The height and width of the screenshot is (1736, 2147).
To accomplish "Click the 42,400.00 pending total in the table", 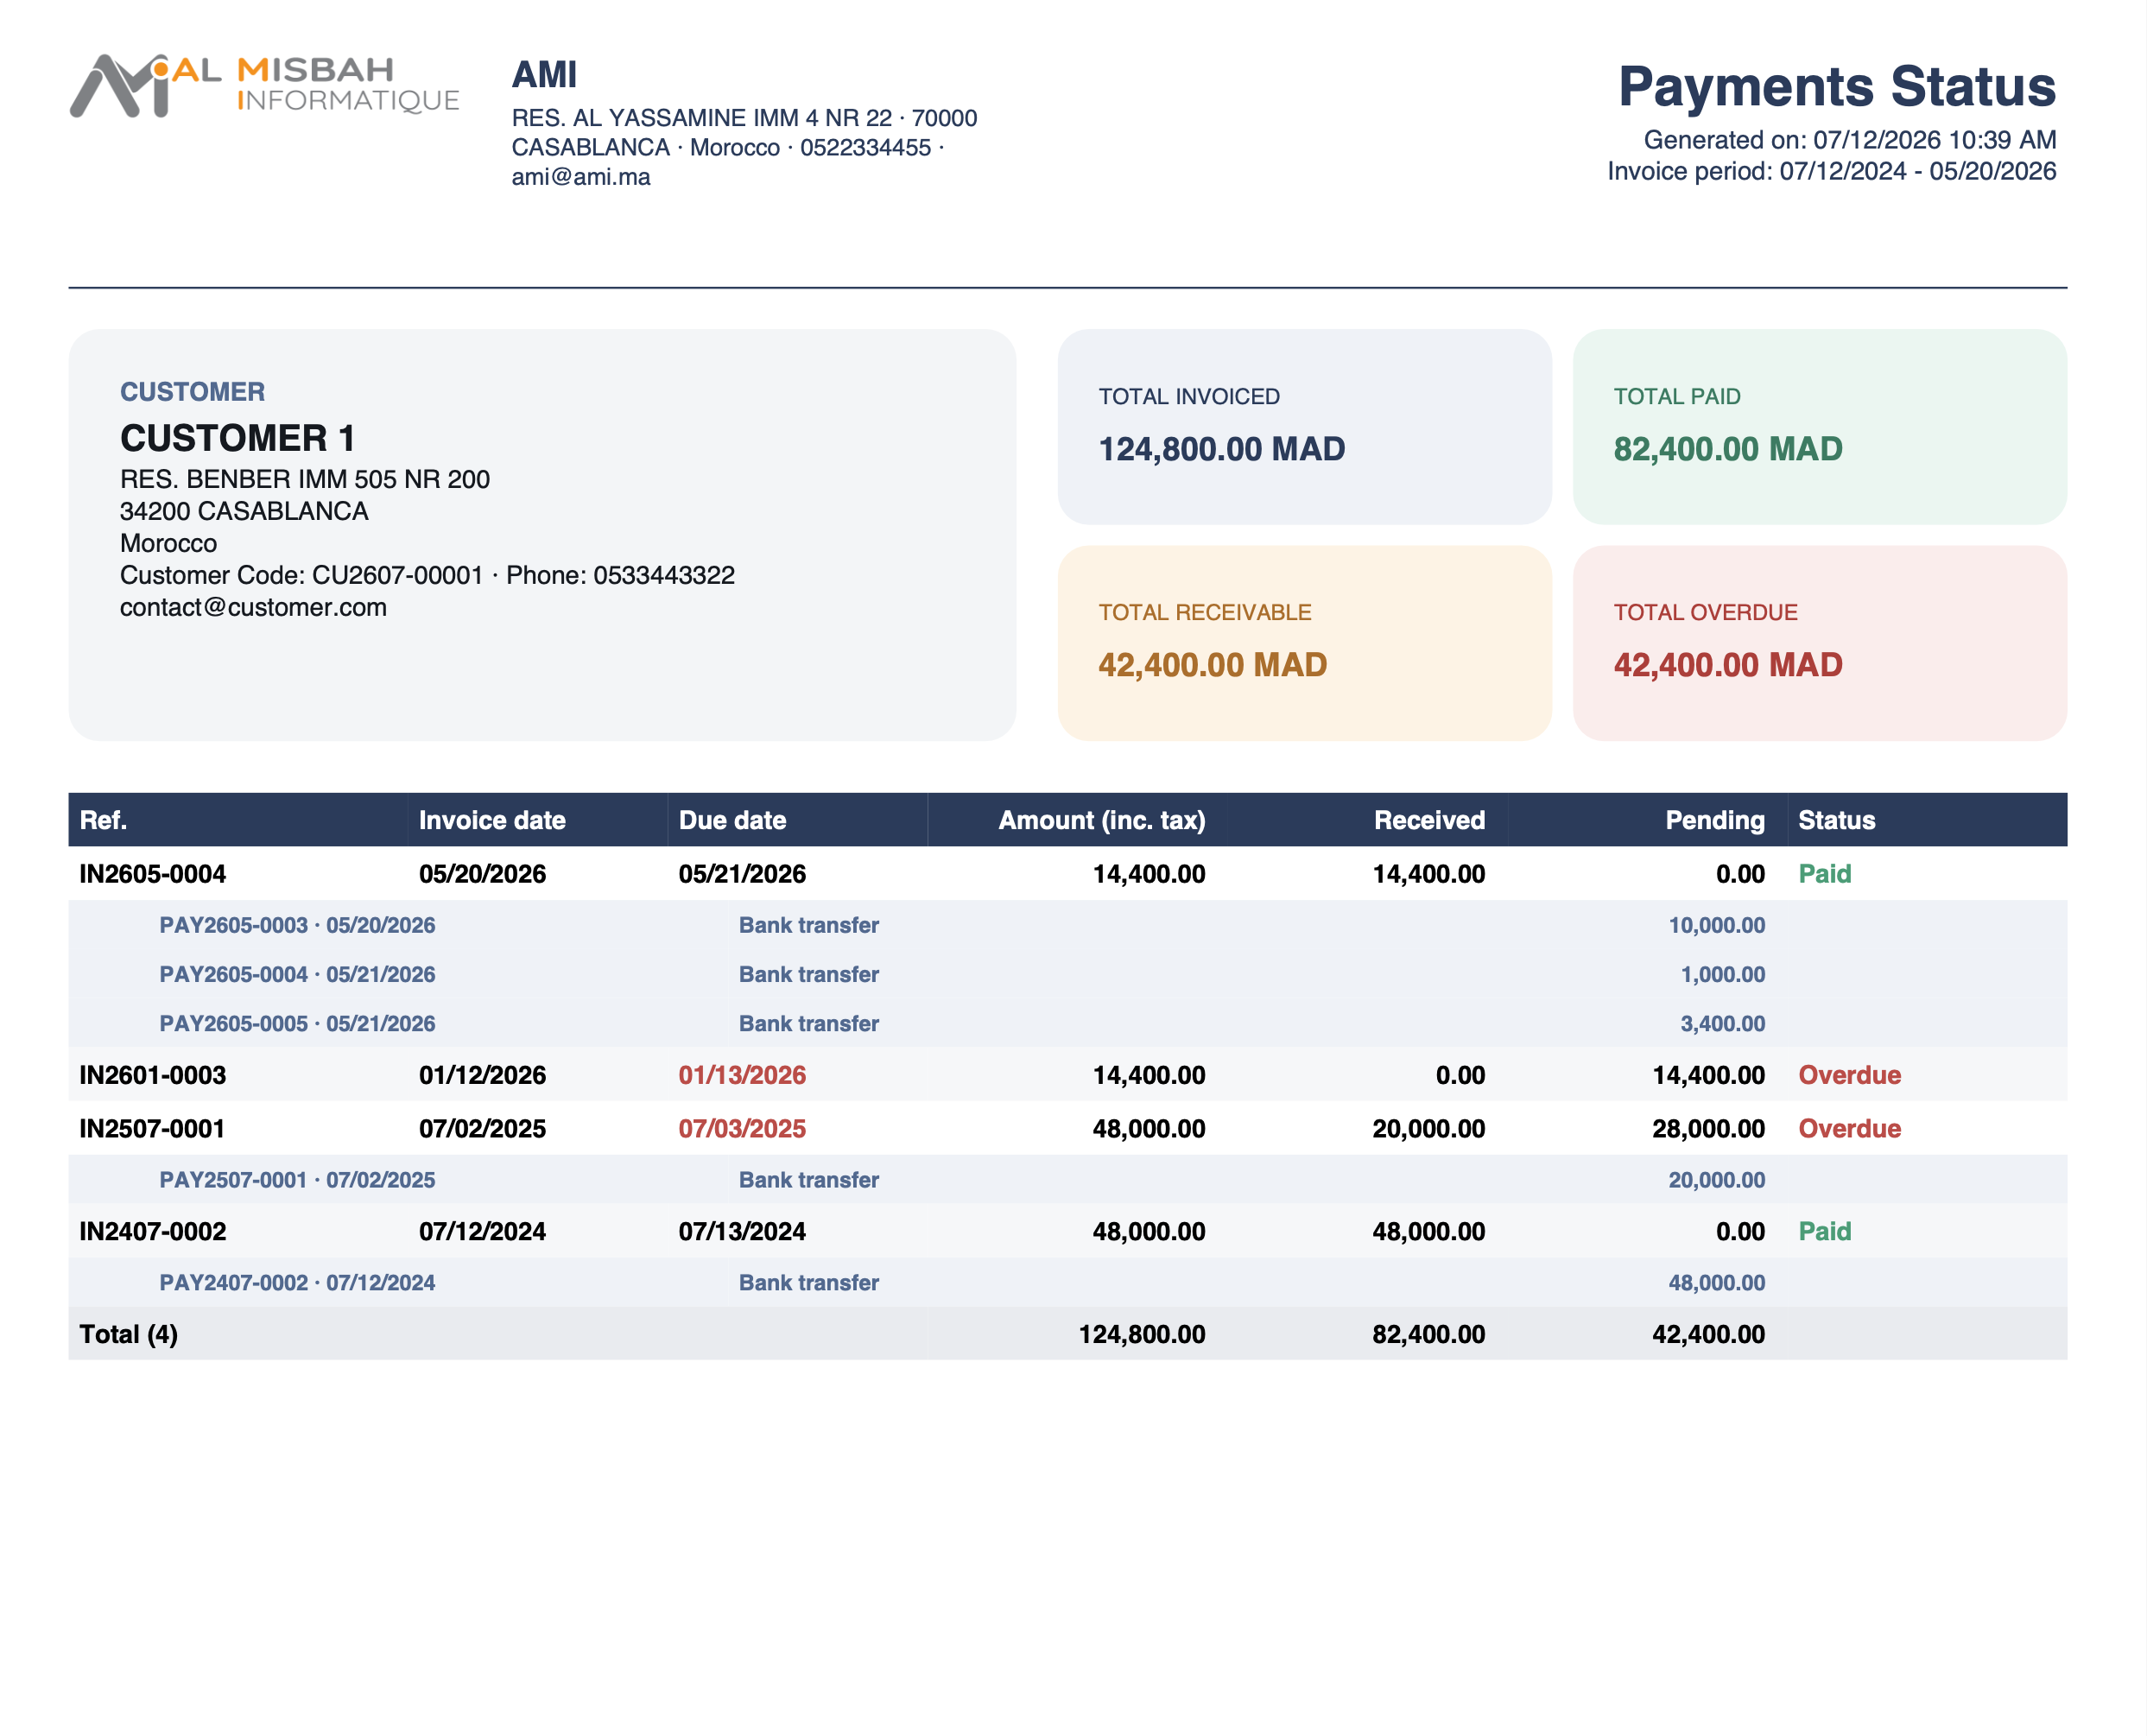I will [1708, 1334].
